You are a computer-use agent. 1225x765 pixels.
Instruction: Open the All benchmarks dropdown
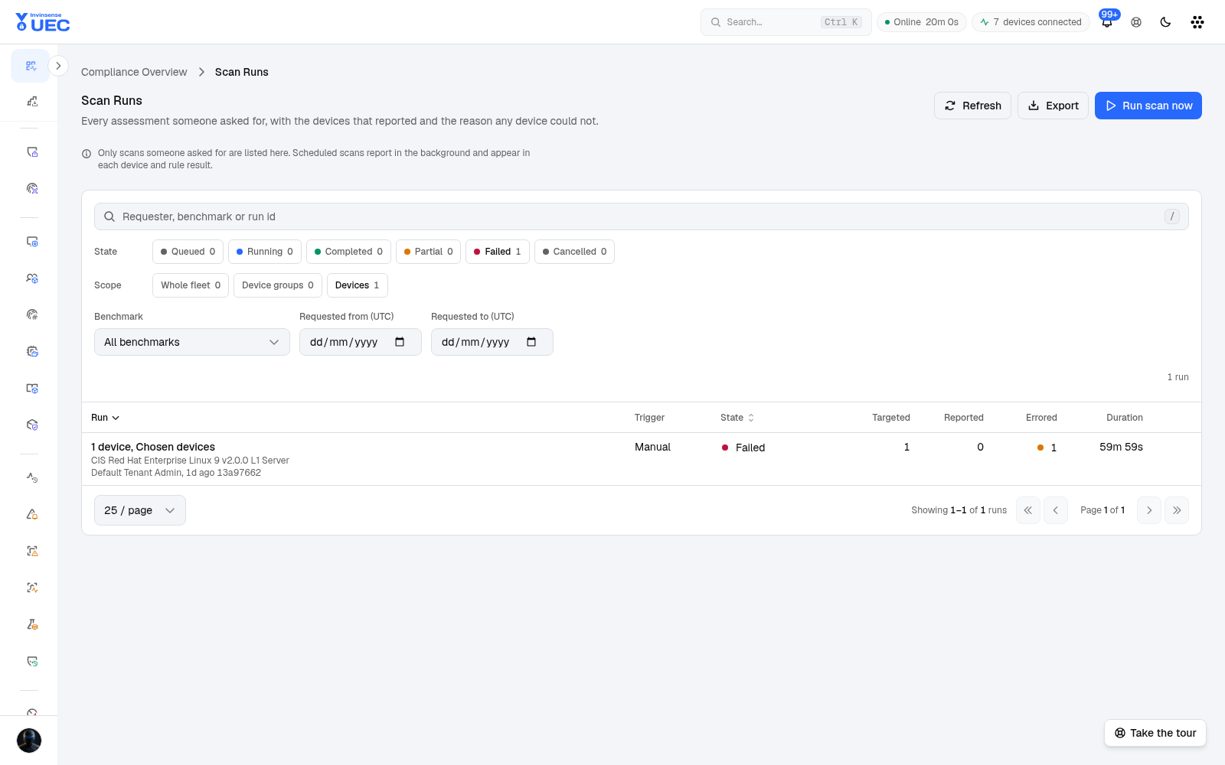pyautogui.click(x=192, y=342)
